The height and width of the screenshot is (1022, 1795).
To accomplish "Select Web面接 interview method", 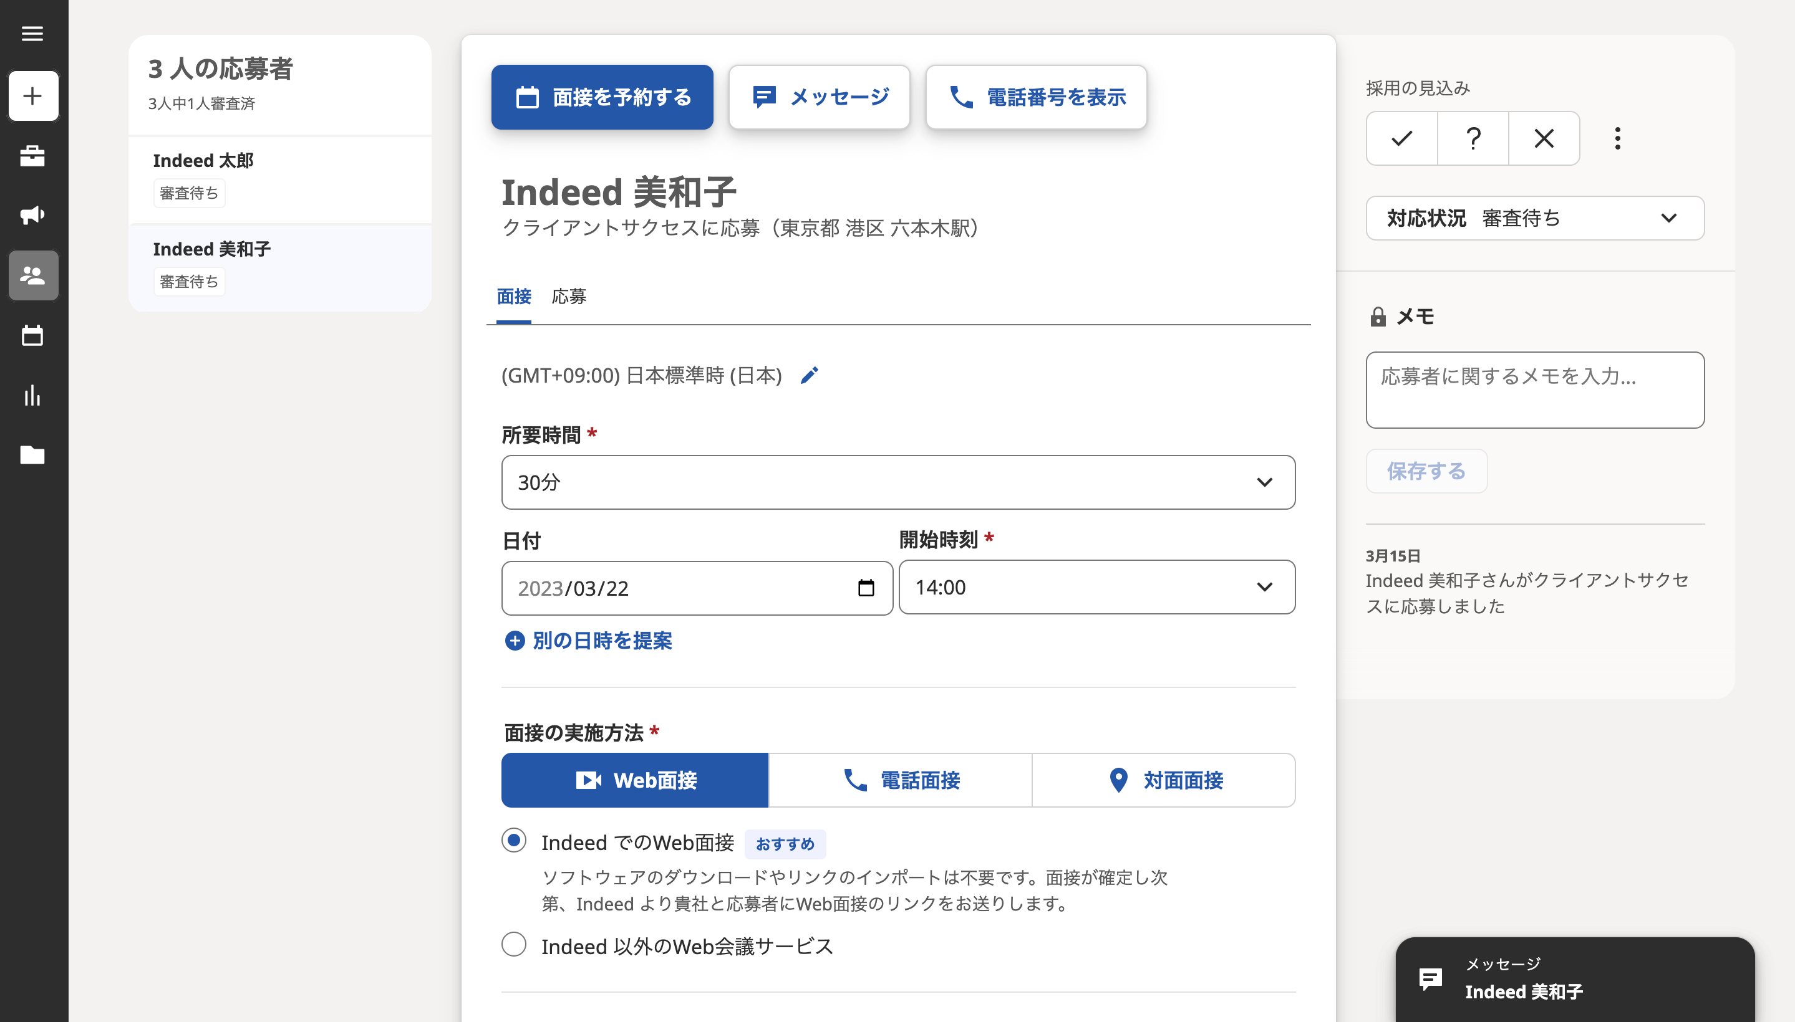I will [635, 780].
